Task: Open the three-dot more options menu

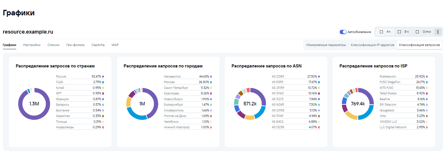Action: tap(438, 32)
